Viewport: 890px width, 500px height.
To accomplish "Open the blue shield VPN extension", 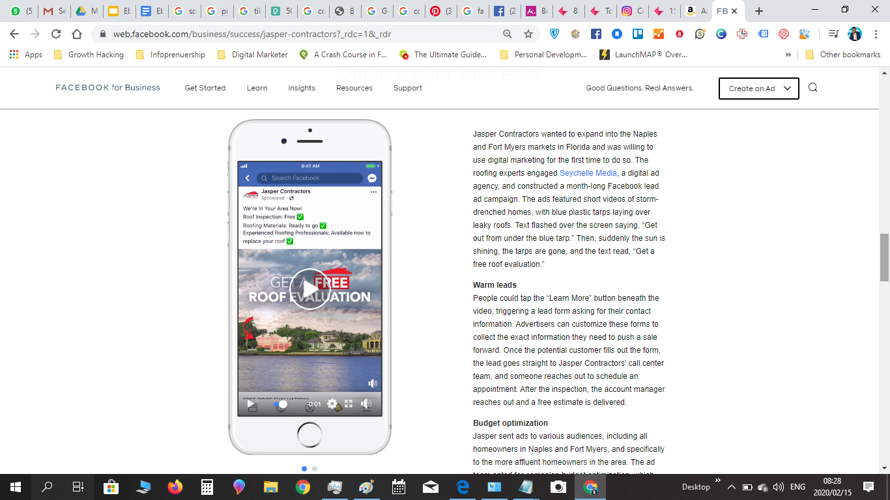I will [554, 34].
